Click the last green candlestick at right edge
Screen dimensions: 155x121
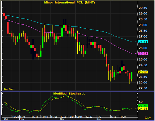click(x=132, y=75)
